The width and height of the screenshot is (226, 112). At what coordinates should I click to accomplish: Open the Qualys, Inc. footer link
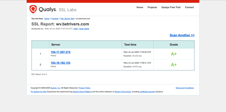point(55,88)
